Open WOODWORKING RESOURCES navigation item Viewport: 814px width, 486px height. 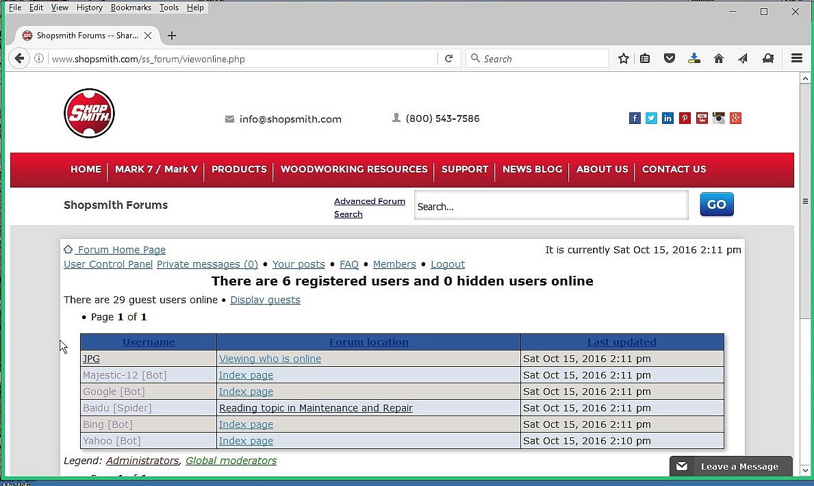(354, 169)
